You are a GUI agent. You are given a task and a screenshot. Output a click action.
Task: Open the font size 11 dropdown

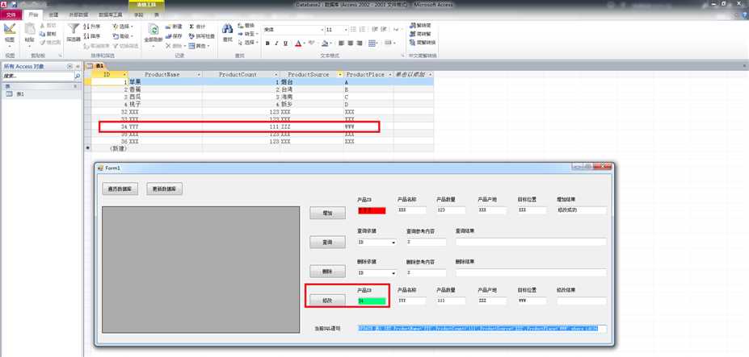click(x=345, y=30)
